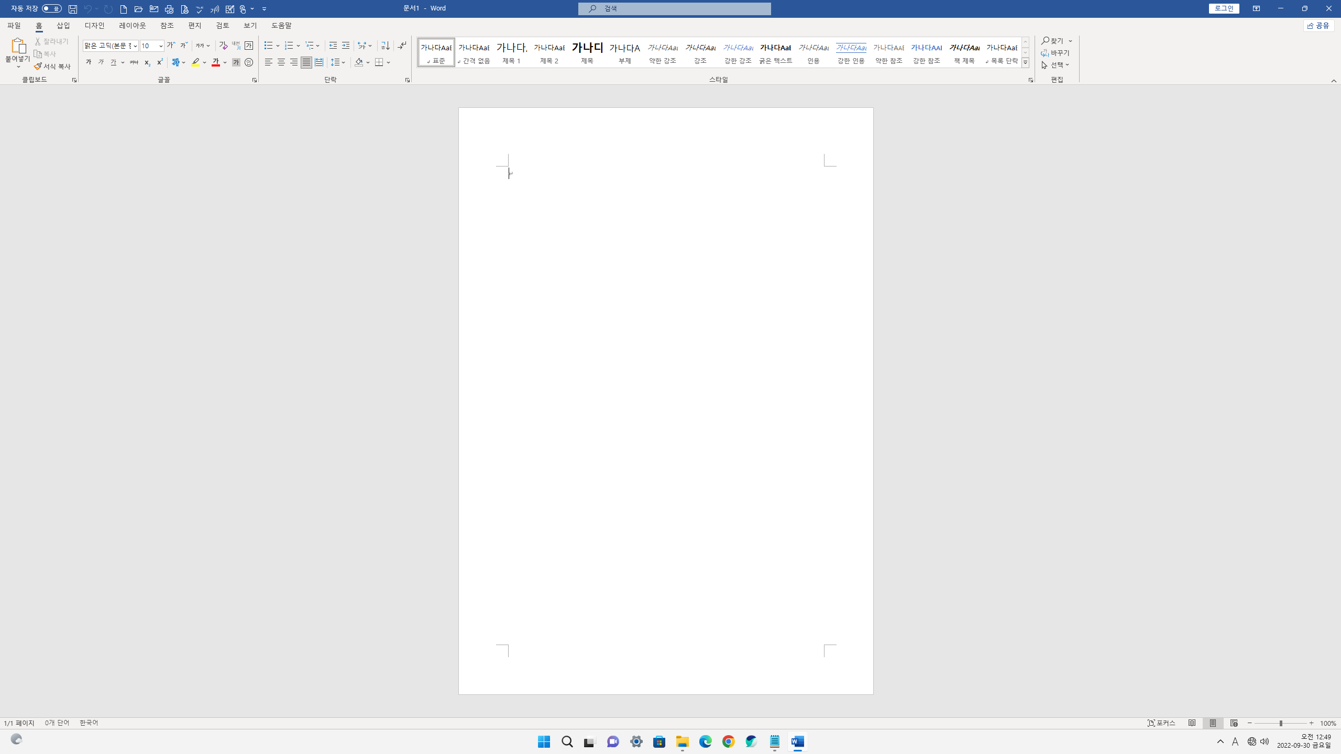Apply subscript formatting
Screen dimensions: 1341x754
pos(147,62)
